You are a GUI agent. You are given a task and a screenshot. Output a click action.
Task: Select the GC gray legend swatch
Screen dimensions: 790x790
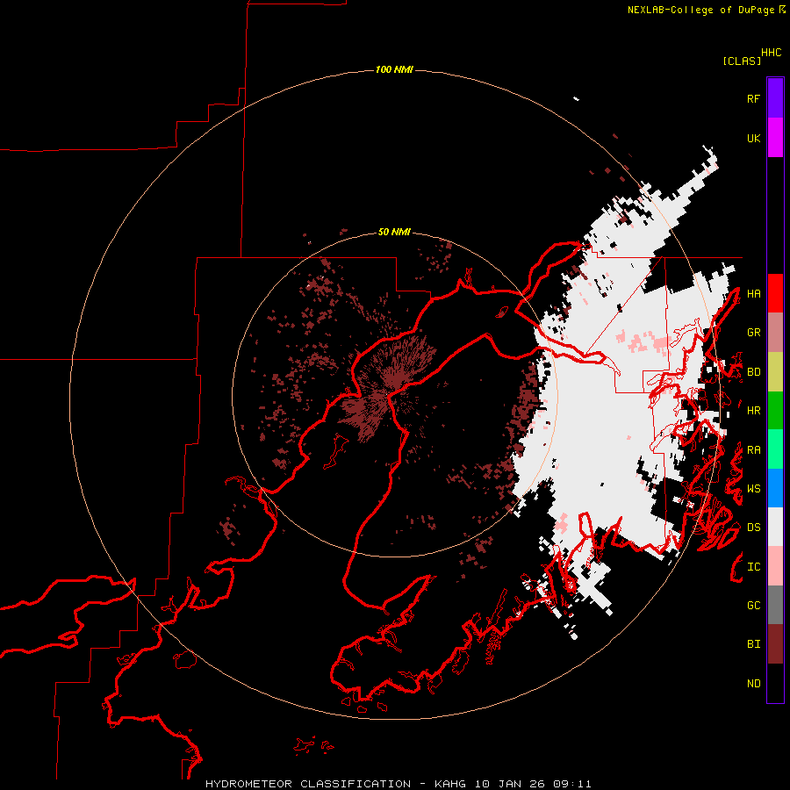775,605
